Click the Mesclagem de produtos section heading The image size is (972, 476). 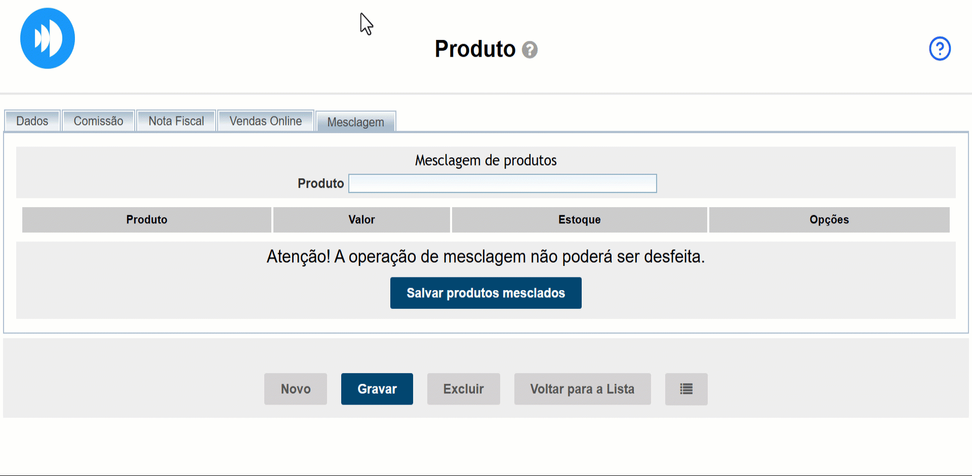[x=485, y=161]
